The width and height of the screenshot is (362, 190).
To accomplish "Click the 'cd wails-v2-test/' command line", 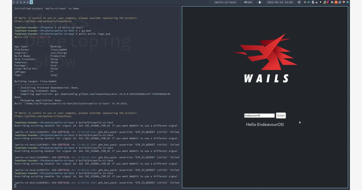I will click(x=71, y=27).
